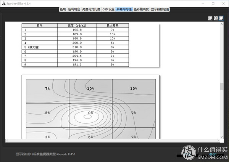
Task: Click the horizontal scrollbar right arrow
Action: pos(218,140)
